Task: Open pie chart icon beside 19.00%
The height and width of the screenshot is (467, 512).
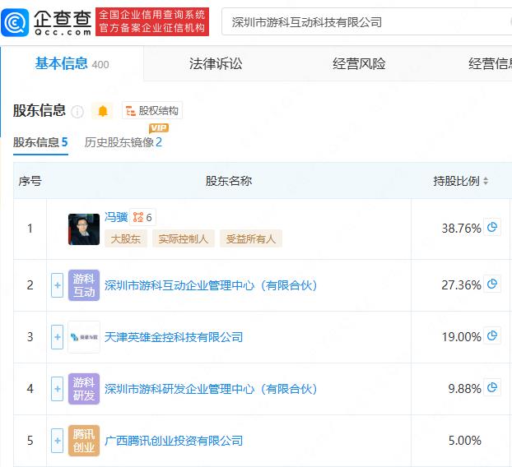Action: point(492,336)
